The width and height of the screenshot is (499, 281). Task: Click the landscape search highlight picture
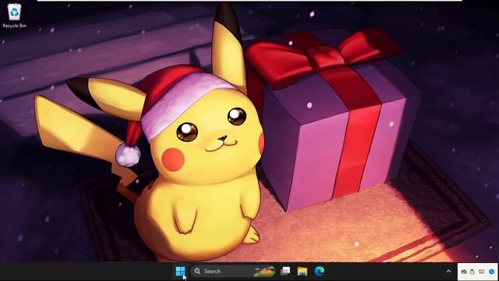pos(264,271)
